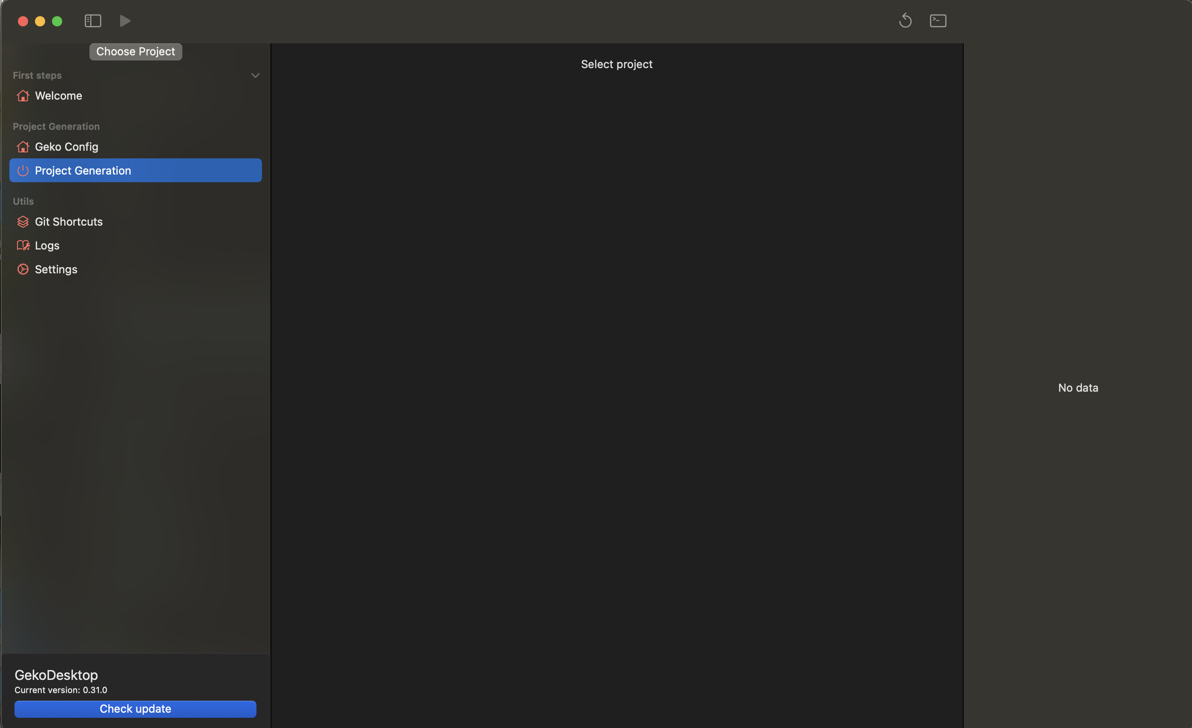Viewport: 1192px width, 728px height.
Task: Select the Project Generation sidebar row
Action: (x=135, y=171)
